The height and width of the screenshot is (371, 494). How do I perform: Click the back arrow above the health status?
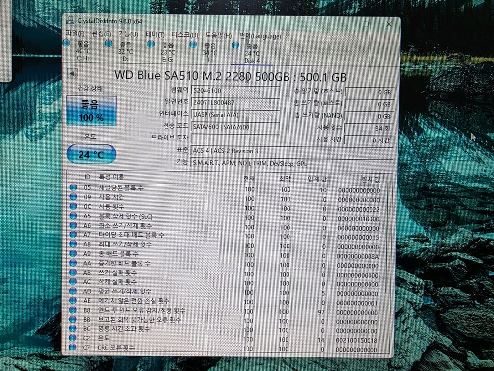72,72
